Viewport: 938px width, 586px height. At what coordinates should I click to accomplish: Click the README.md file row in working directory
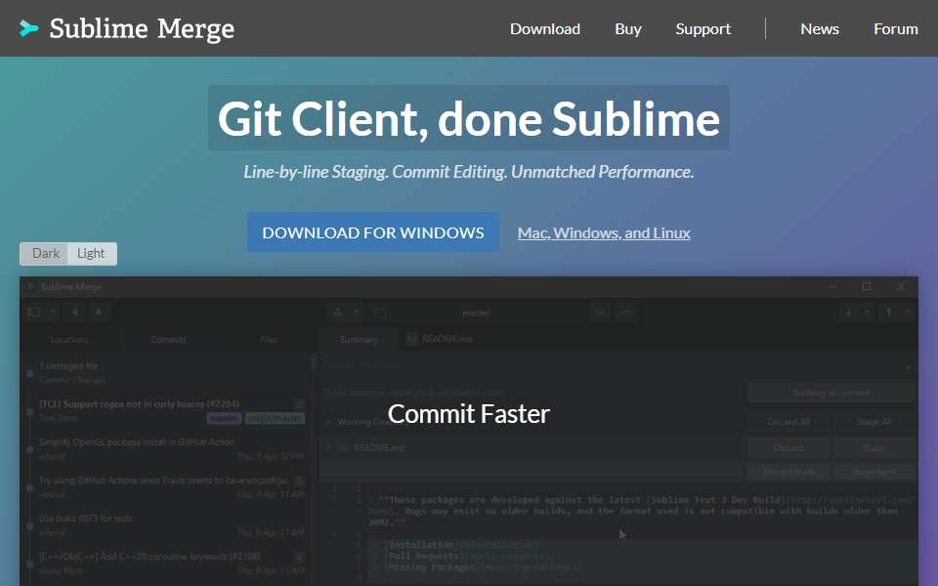click(x=533, y=448)
